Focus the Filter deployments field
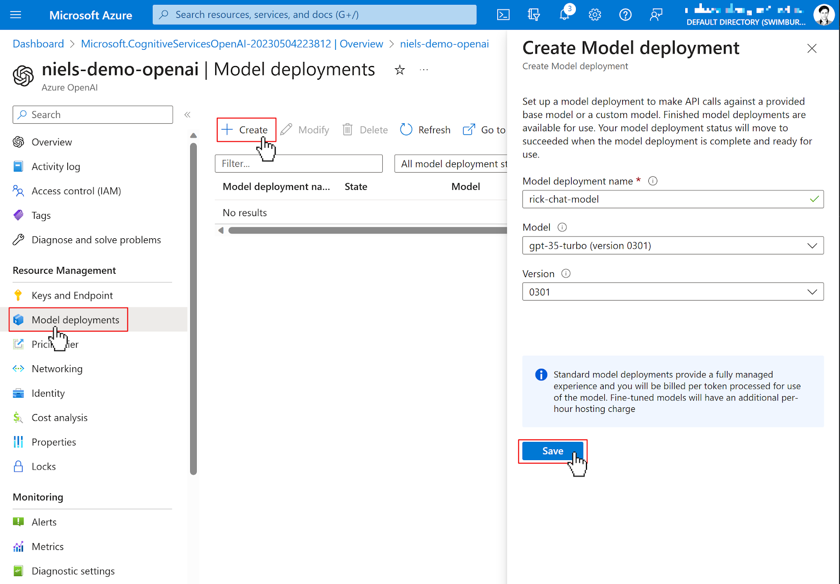Viewport: 840px width, 584px height. tap(299, 164)
